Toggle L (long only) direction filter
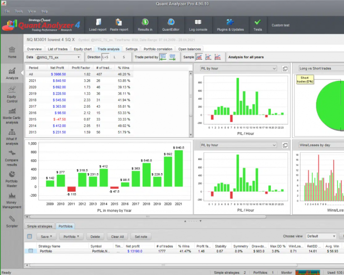 pyautogui.click(x=115, y=57)
